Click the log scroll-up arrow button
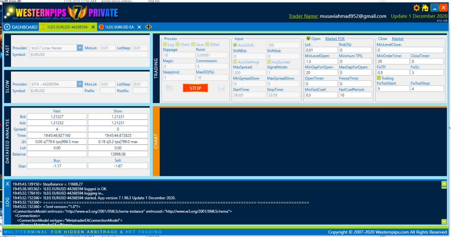Viewport: 451px width, 237px height. [x=444, y=183]
